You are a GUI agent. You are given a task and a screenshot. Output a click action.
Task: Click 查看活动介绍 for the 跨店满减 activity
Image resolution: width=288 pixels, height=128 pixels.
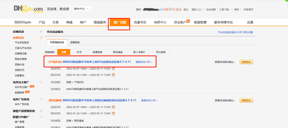tap(149, 101)
